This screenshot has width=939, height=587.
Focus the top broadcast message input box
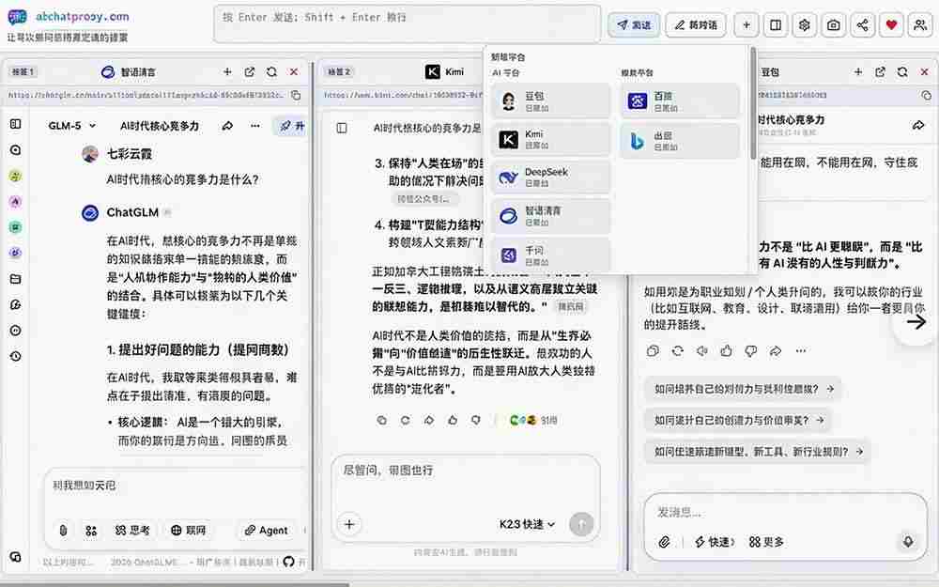408,24
